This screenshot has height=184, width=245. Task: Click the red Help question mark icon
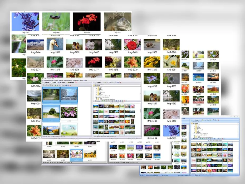pos(76,83)
